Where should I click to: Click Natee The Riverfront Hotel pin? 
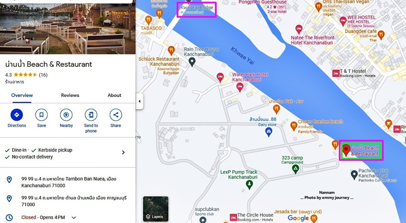[299, 29]
